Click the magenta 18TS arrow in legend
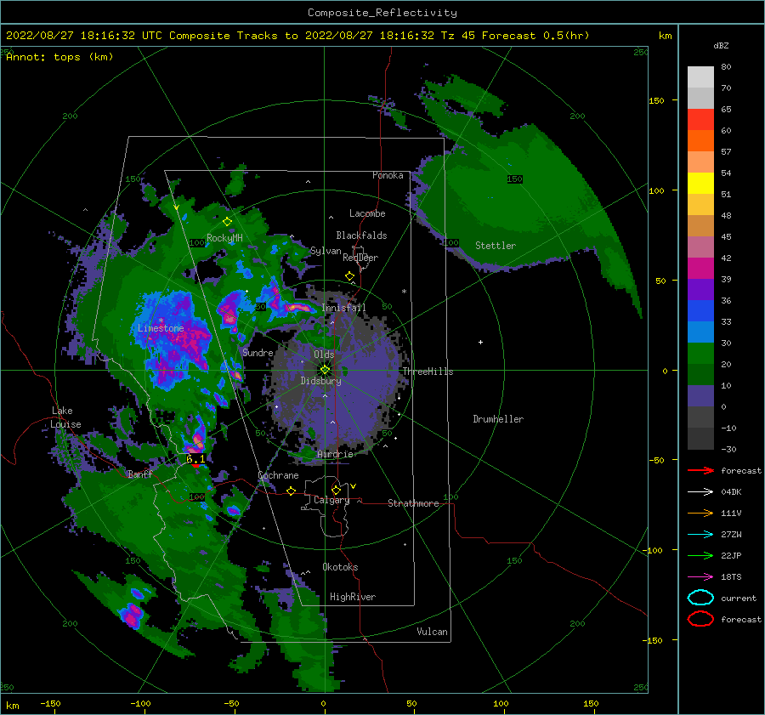The width and height of the screenshot is (765, 715). pyautogui.click(x=700, y=577)
